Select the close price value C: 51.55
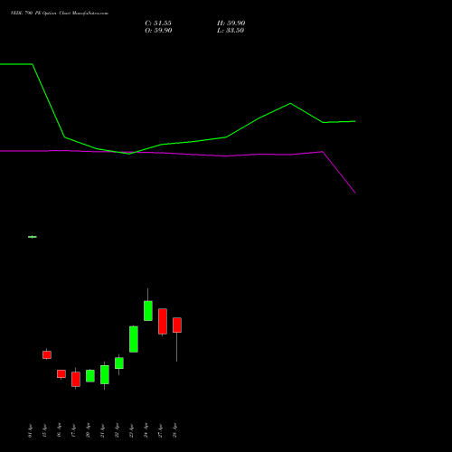 point(158,24)
